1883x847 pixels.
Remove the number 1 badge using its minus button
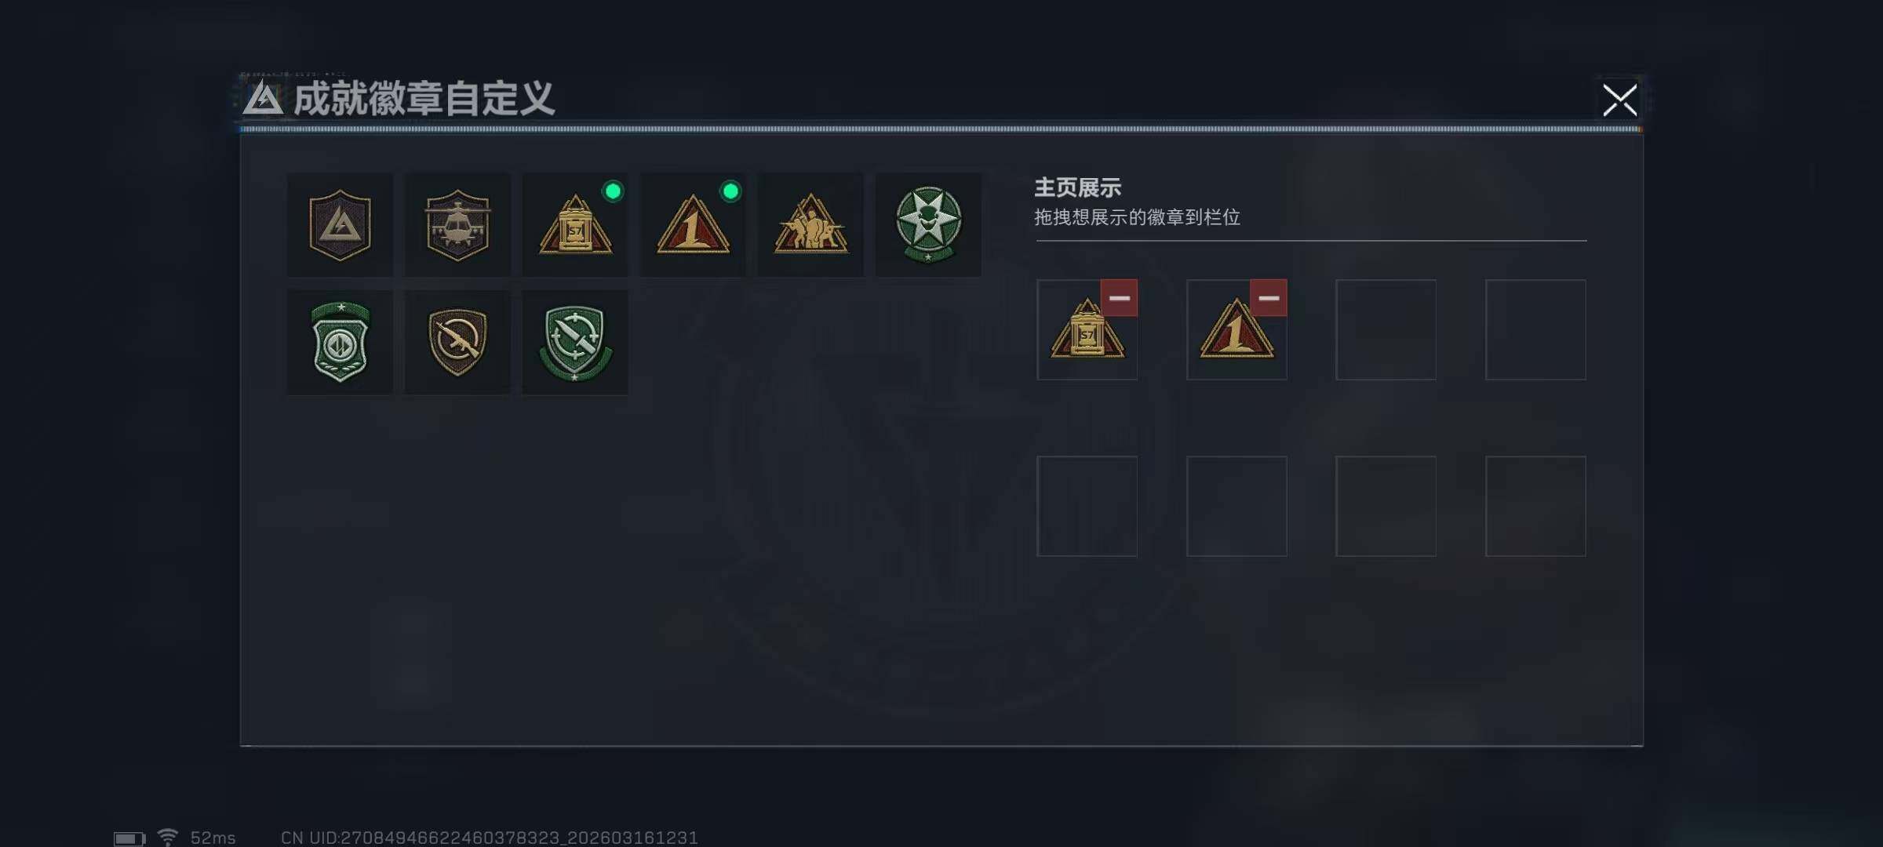pos(1269,298)
